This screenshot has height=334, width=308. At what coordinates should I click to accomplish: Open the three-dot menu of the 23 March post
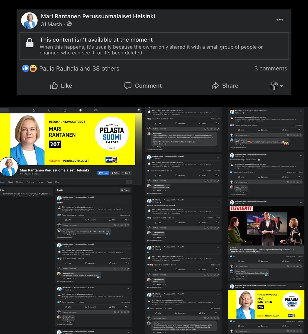pyautogui.click(x=218, y=248)
